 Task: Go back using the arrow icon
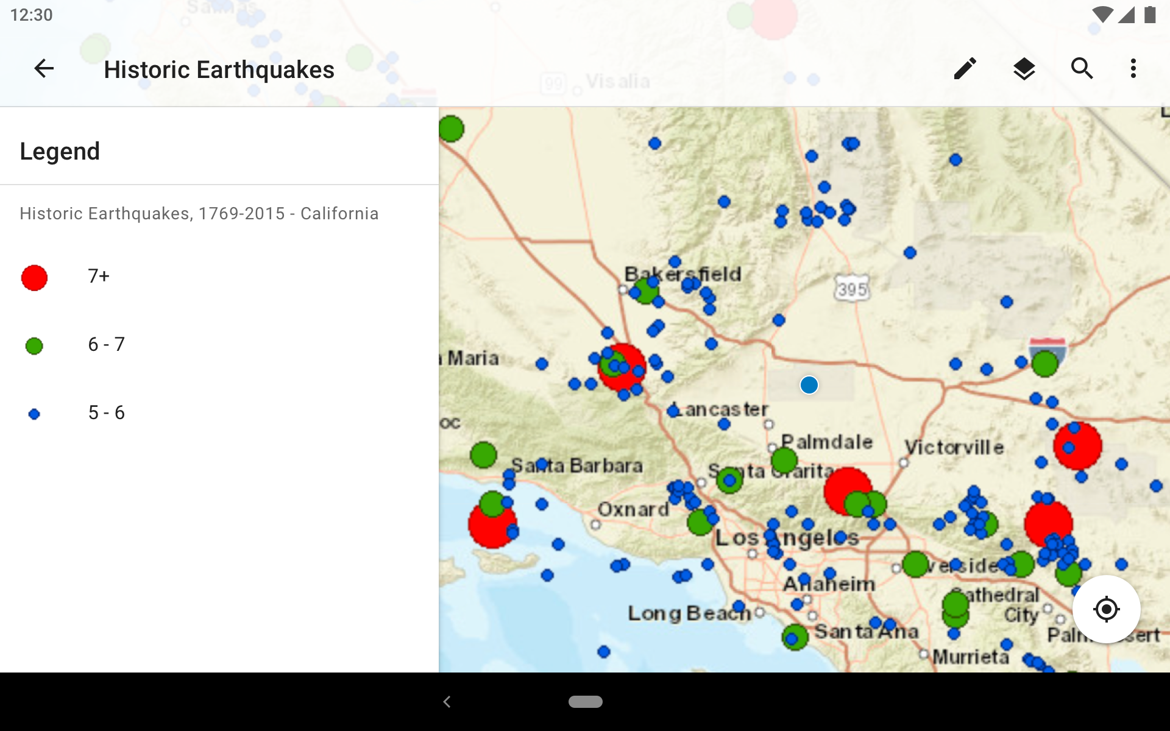point(44,69)
